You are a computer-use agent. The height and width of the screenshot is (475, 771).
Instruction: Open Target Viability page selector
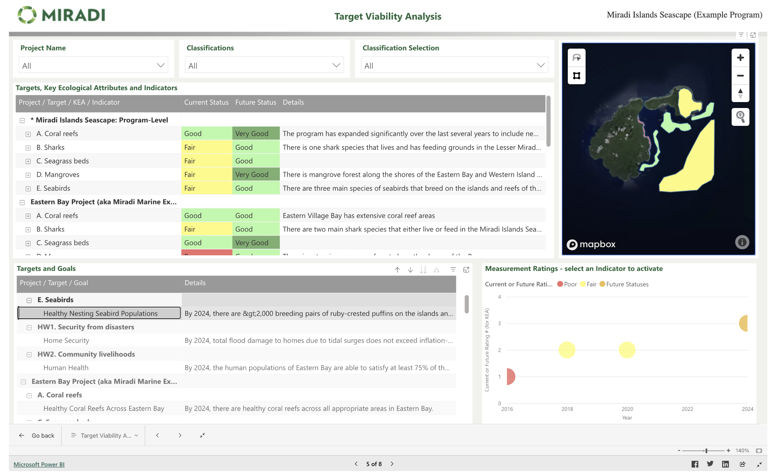pyautogui.click(x=105, y=435)
